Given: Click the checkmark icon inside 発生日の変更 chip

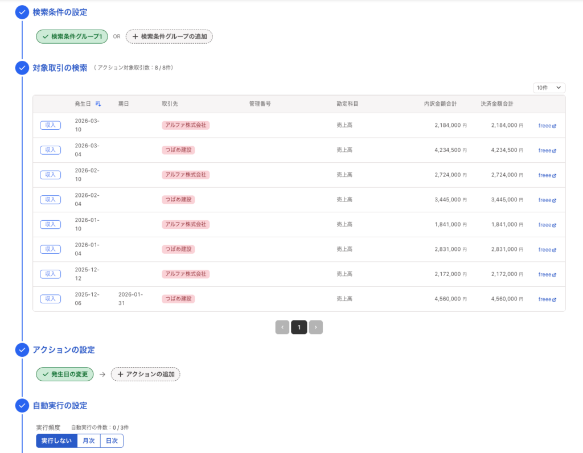Looking at the screenshot, I should (44, 375).
